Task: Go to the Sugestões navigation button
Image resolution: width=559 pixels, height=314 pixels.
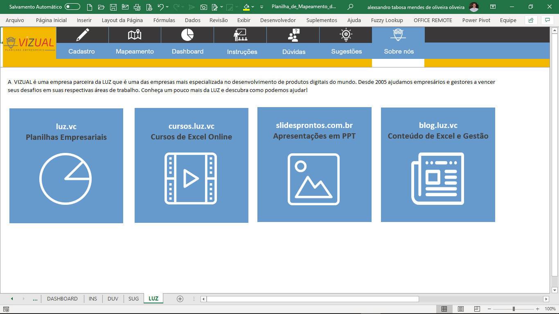Action: pyautogui.click(x=346, y=52)
